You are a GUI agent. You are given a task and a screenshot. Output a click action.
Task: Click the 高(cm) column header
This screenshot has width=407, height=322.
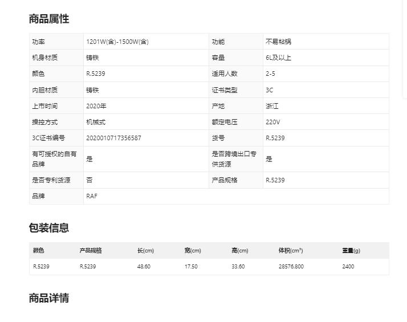[239, 251]
